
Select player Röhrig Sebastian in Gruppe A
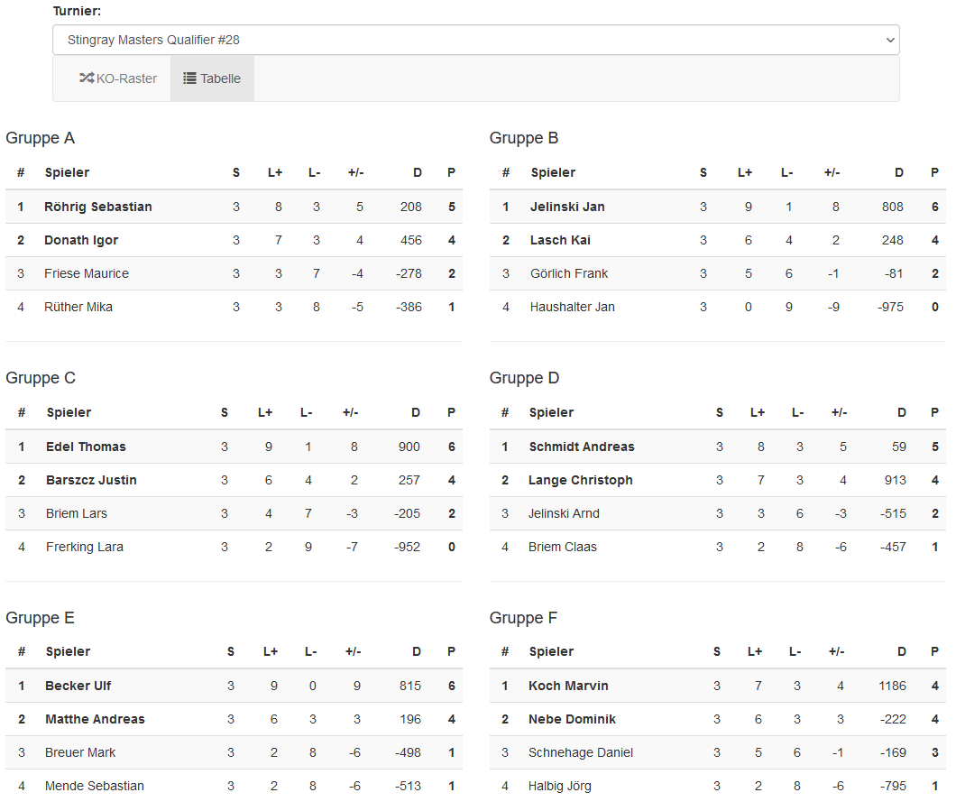(98, 207)
